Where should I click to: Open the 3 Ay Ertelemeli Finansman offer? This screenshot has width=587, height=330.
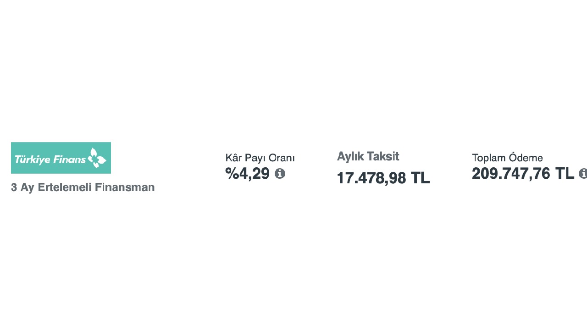[83, 187]
